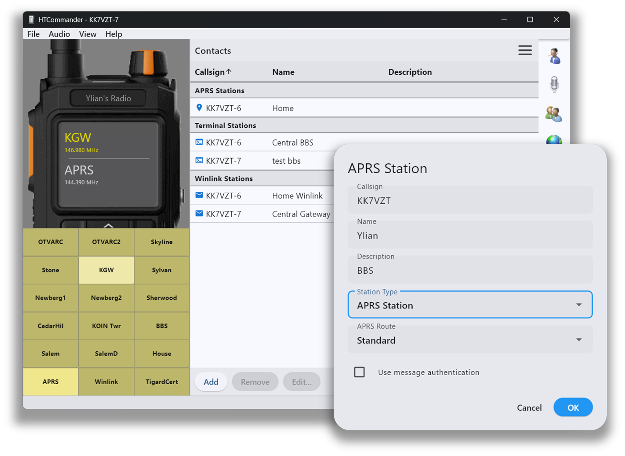Select the Sherwood channel button
The image size is (625, 456).
tap(162, 297)
